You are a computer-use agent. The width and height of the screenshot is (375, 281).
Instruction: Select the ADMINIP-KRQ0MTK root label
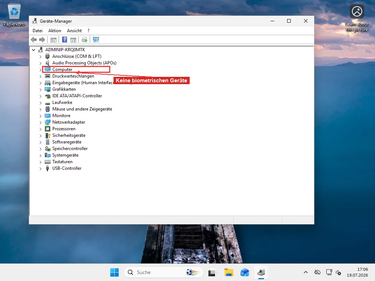click(x=65, y=50)
